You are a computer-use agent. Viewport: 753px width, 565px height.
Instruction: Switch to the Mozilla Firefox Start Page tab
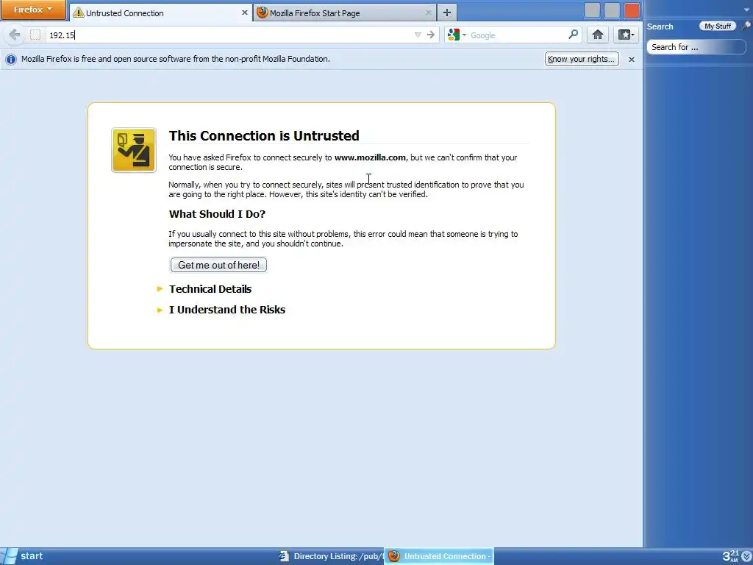coord(345,13)
